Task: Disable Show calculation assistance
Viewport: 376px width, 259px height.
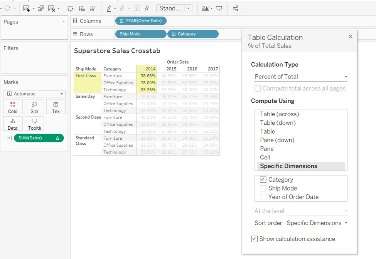Action: [254, 239]
